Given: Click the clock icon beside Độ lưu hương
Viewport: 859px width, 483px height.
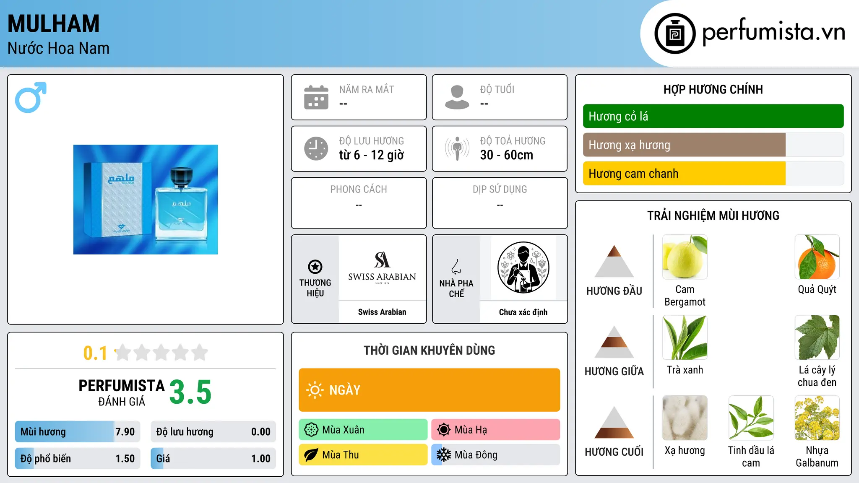Looking at the screenshot, I should point(316,148).
